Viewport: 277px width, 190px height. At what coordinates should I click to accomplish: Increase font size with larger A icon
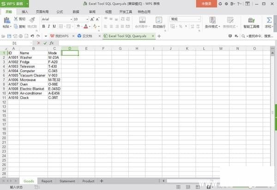[92, 19]
